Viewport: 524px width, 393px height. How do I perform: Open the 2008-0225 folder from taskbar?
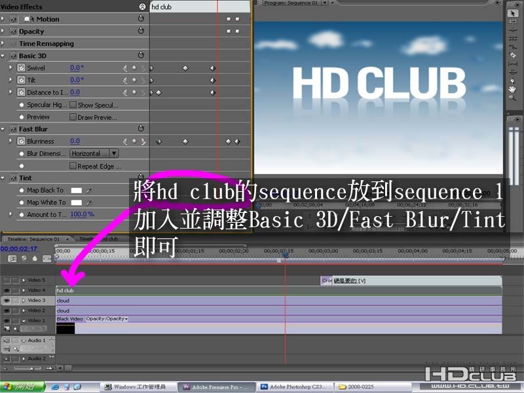373,387
